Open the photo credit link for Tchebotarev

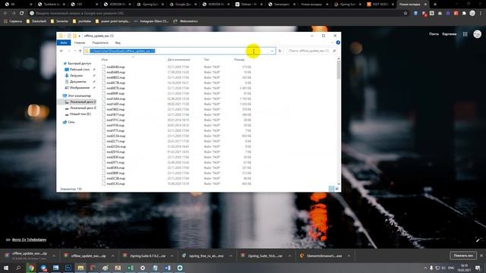(29, 240)
